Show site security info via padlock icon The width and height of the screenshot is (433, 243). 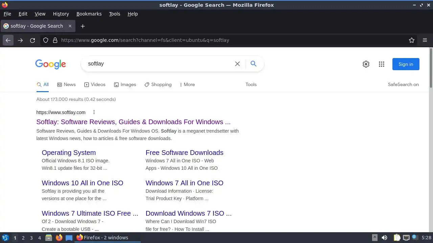click(55, 40)
